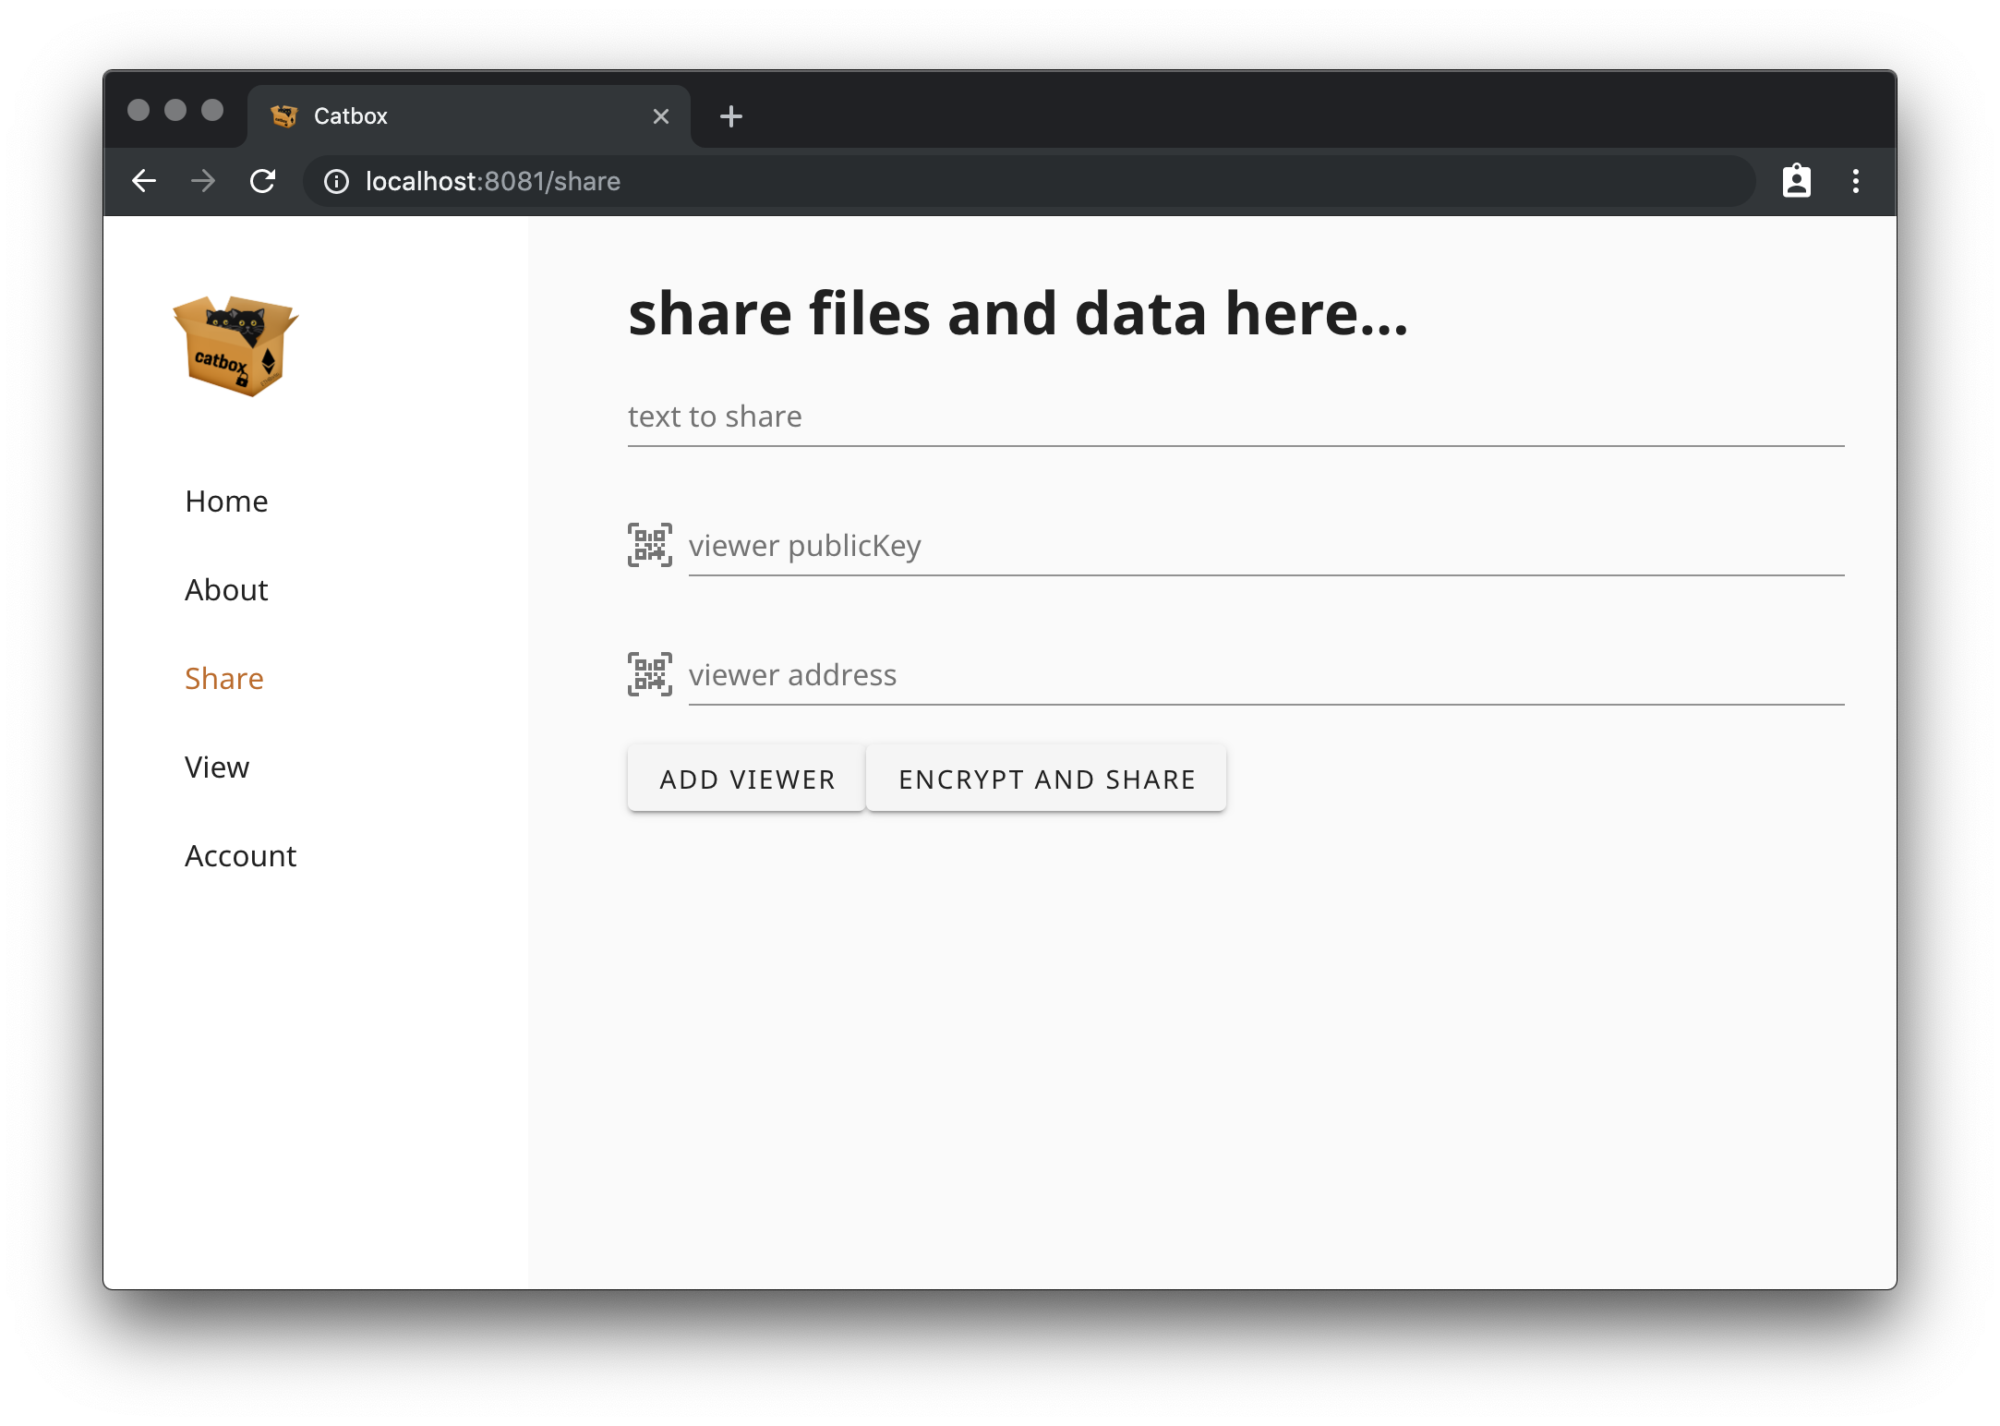Click the QR scan icon beside viewer publicKey
The image size is (2000, 1426).
[x=649, y=545]
